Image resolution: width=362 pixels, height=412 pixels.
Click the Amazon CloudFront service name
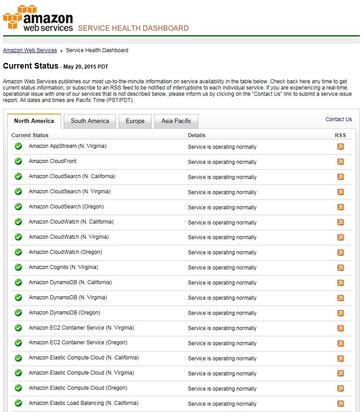tap(53, 161)
